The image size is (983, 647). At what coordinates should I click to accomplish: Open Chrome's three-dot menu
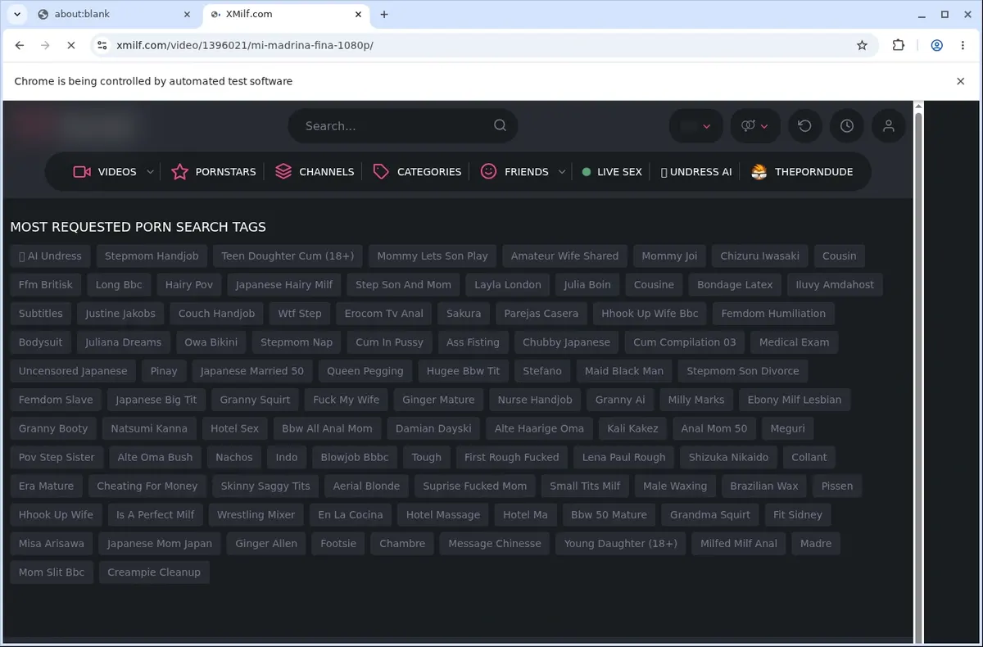tap(963, 46)
